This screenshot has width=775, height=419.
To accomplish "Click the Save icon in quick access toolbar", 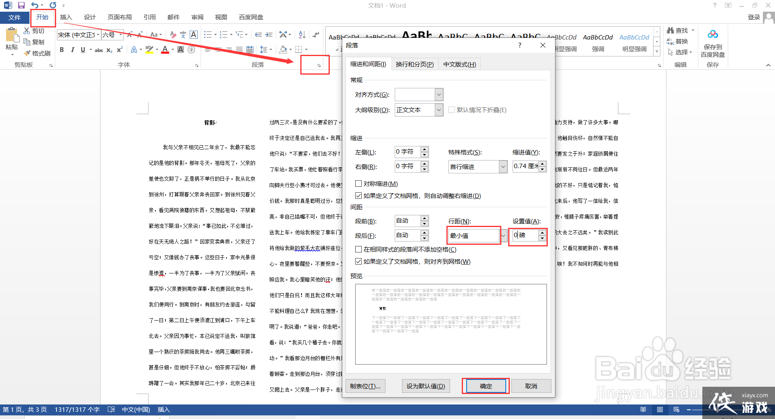I will tap(21, 5).
